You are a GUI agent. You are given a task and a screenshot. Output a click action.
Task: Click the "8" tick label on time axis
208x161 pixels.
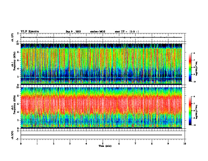(152, 144)
